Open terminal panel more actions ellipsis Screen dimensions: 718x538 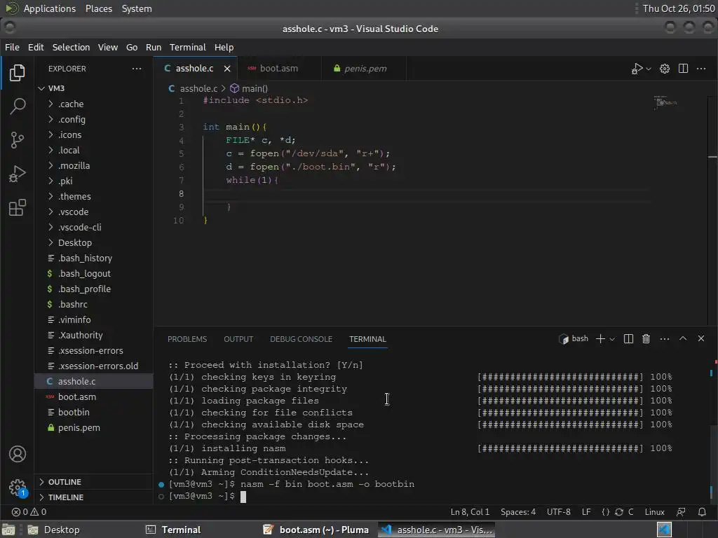click(x=665, y=338)
